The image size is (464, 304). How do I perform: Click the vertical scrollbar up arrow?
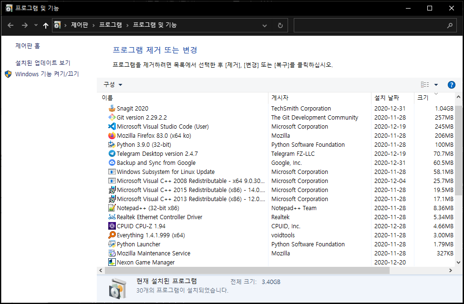pyautogui.click(x=458, y=97)
